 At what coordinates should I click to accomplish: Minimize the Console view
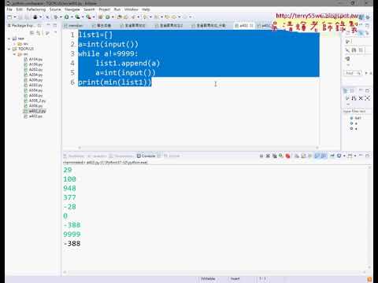click(x=361, y=156)
